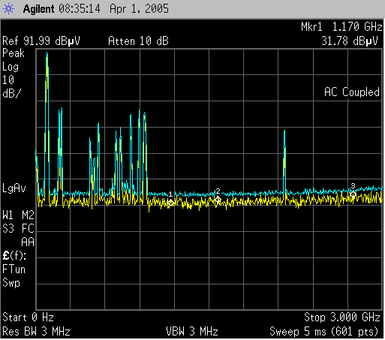
Task: Click the Start 0 Hz frequency label
Action: tap(28, 317)
